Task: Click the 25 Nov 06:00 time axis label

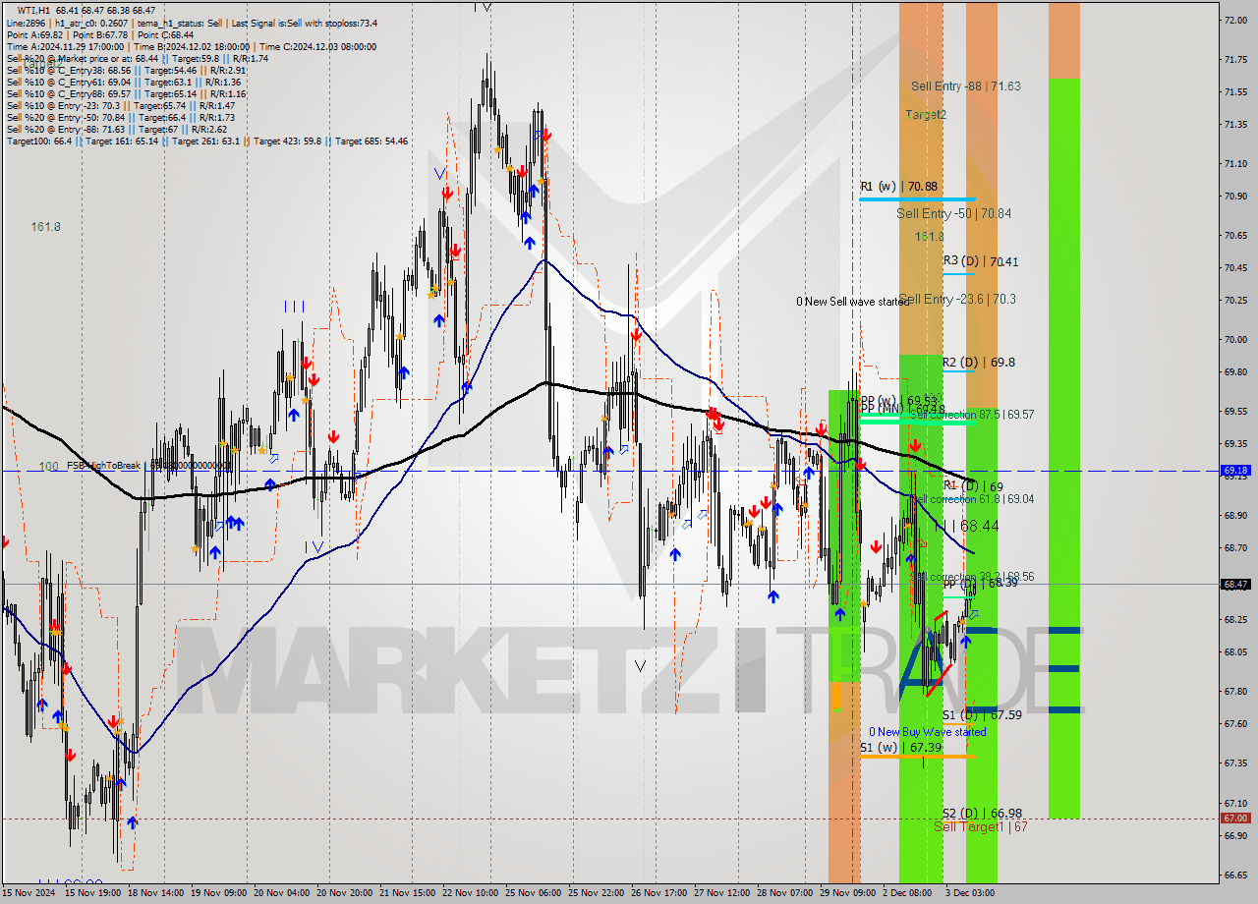Action: tap(535, 893)
